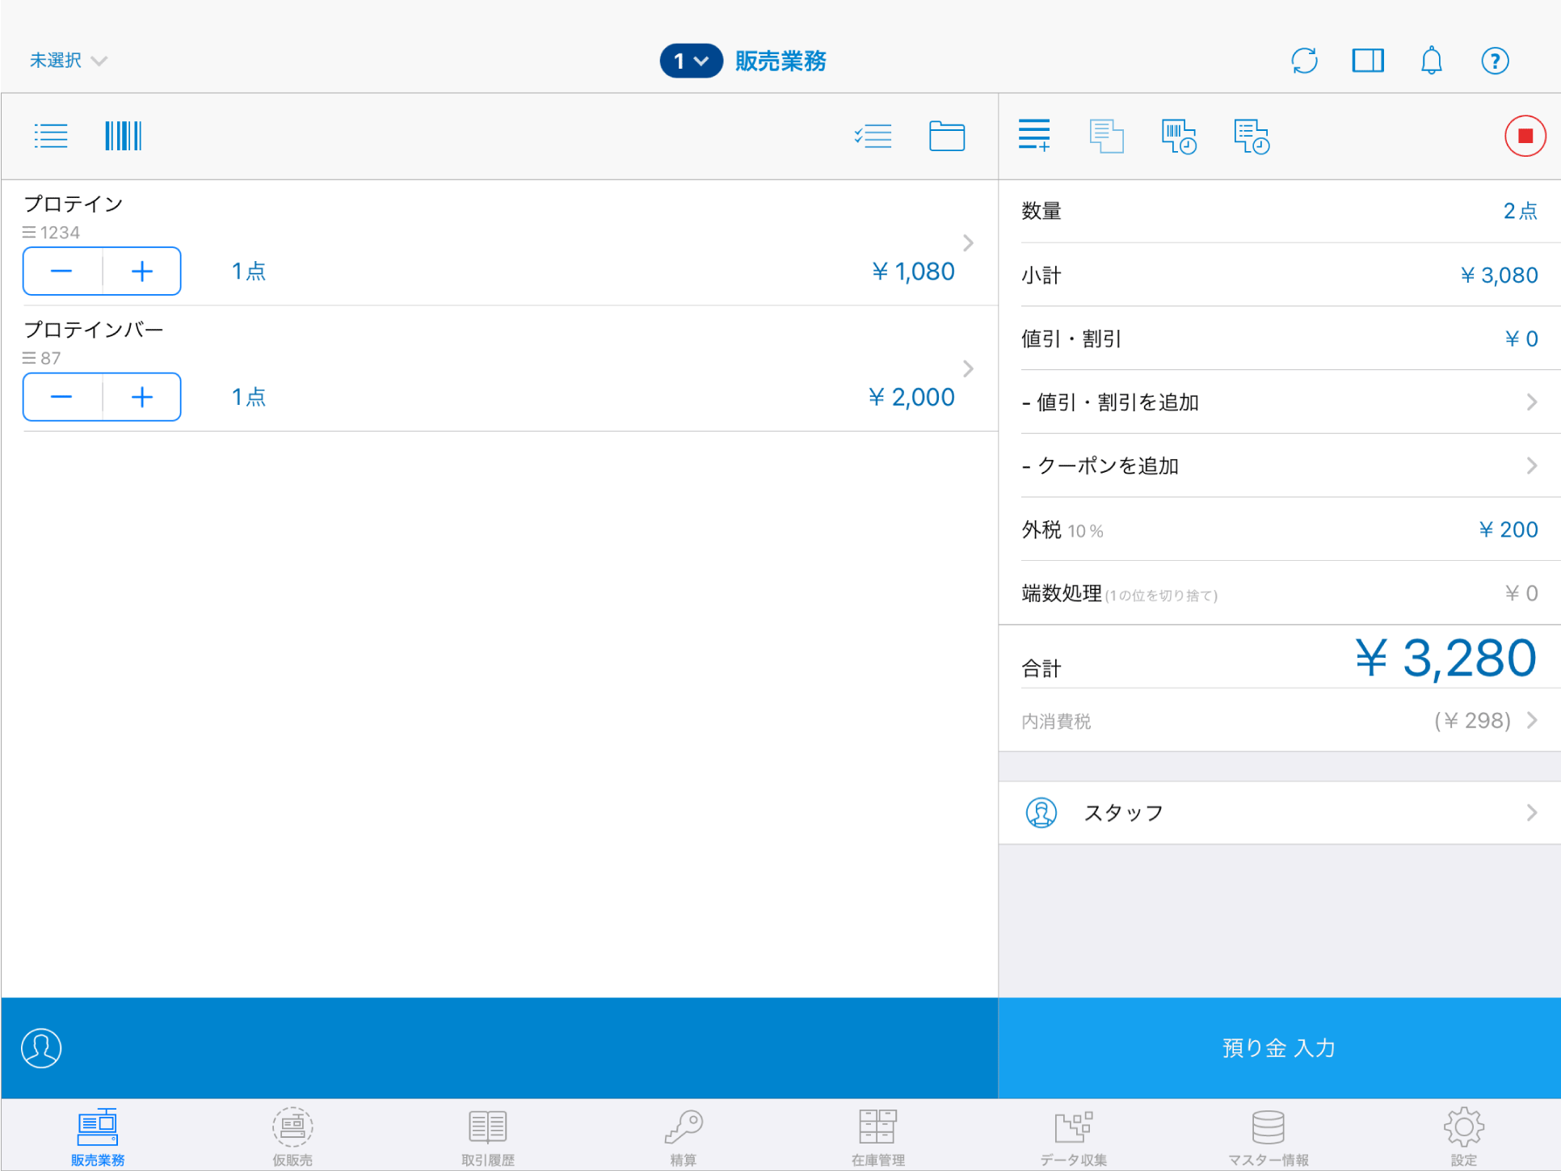1561x1171 pixels.
Task: Switch to 設定 tab
Action: tap(1463, 1136)
